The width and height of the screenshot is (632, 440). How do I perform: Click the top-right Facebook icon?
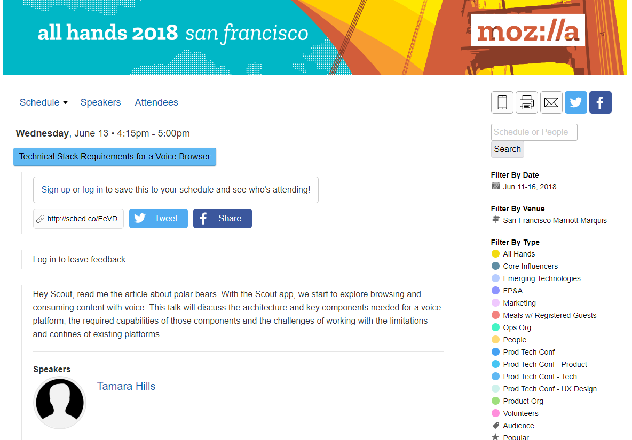click(x=600, y=102)
